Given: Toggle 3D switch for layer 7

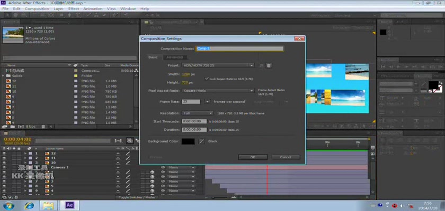Looking at the screenshot, I should pos(152,181).
